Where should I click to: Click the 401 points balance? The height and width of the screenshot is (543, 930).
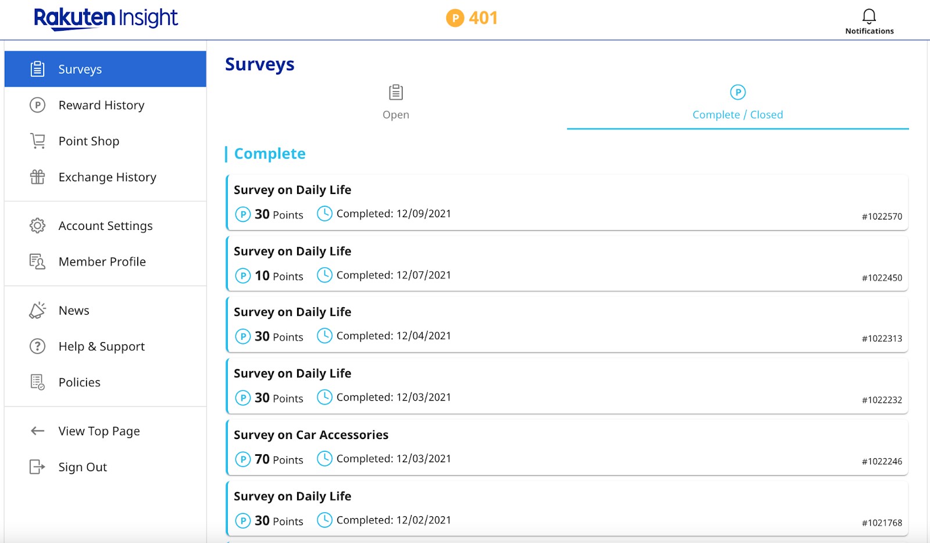coord(483,18)
